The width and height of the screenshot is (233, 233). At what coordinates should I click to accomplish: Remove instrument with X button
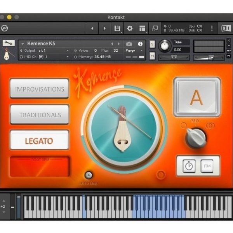tap(229, 40)
